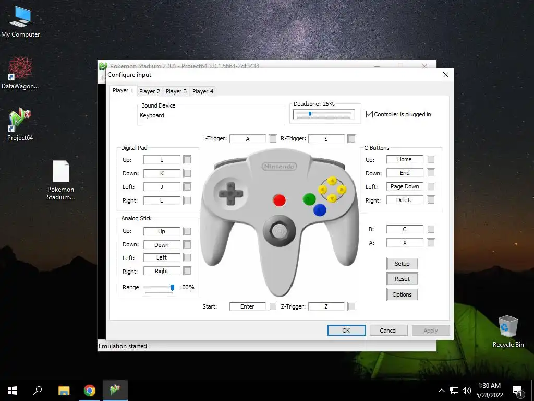Viewport: 534px width, 401px height.
Task: Open the Windows Start menu
Action: 13,391
